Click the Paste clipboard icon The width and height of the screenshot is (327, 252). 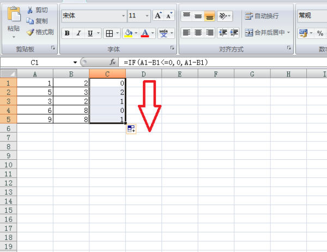[x=14, y=14]
